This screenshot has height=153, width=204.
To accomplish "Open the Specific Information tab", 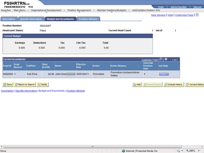I will (x=31, y=19).
